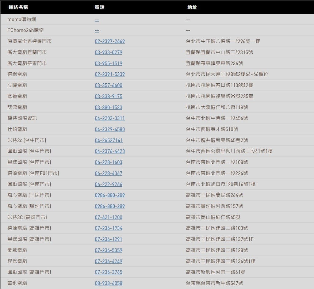
Task: Select the PChome24h購物 channel name
Action: pos(25,30)
